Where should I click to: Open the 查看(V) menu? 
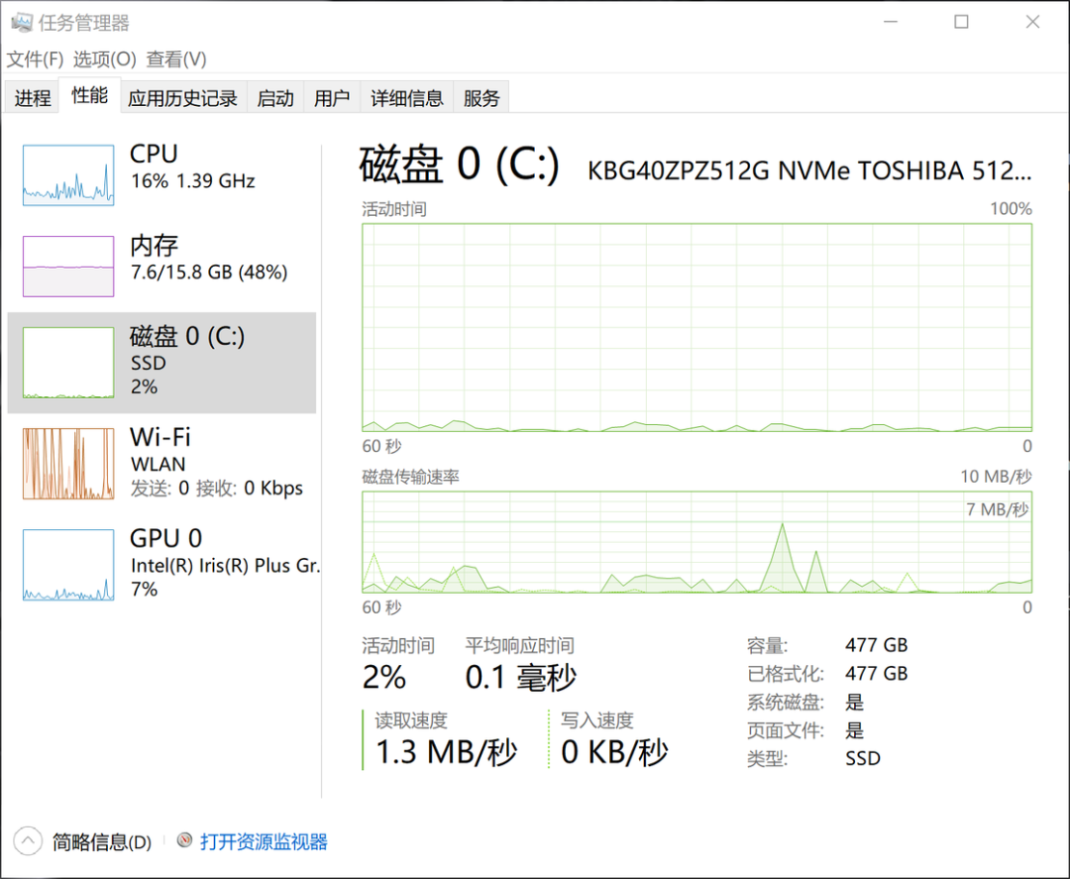coord(176,59)
